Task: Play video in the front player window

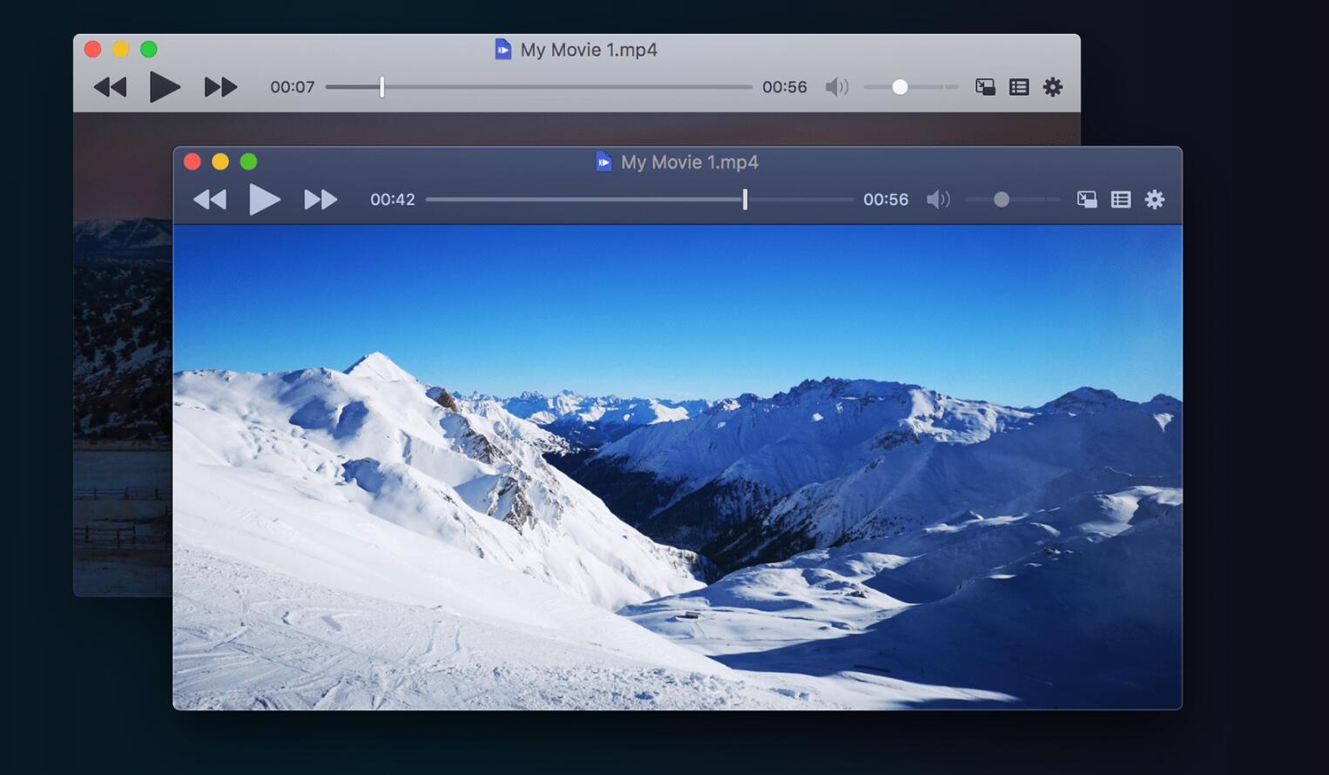Action: (265, 199)
